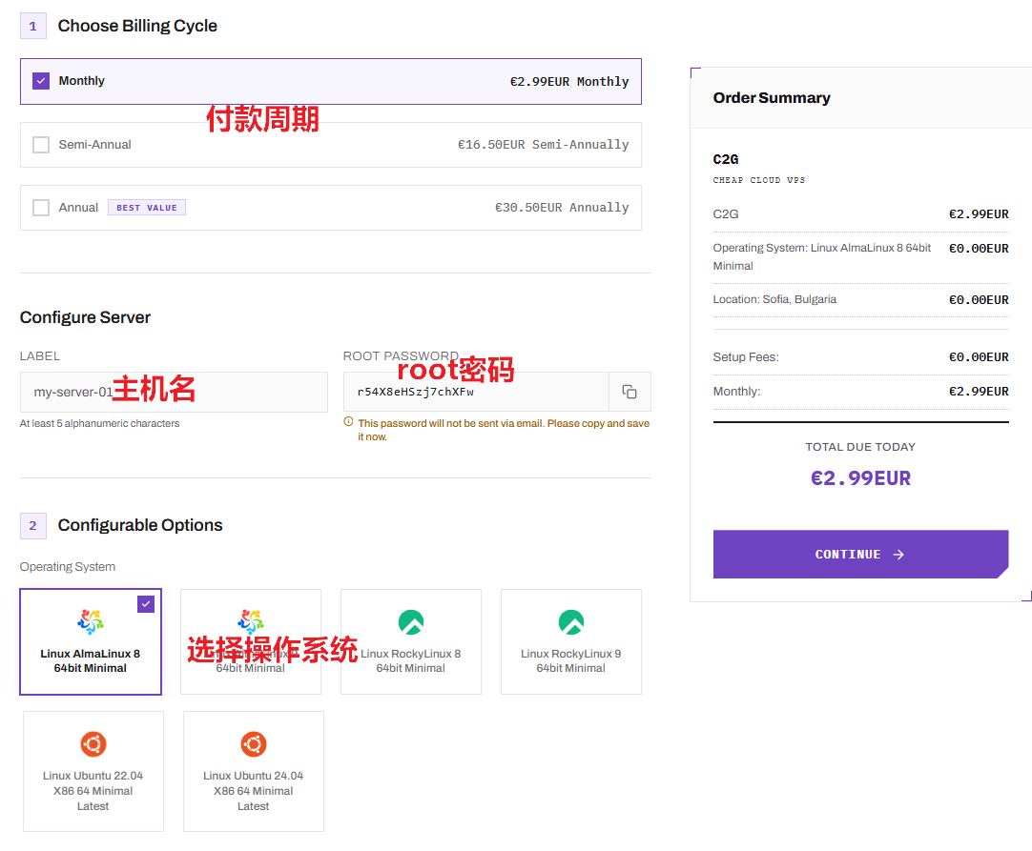Click the €2.99EUR Monthly price text
This screenshot has height=851, width=1032.
569,82
